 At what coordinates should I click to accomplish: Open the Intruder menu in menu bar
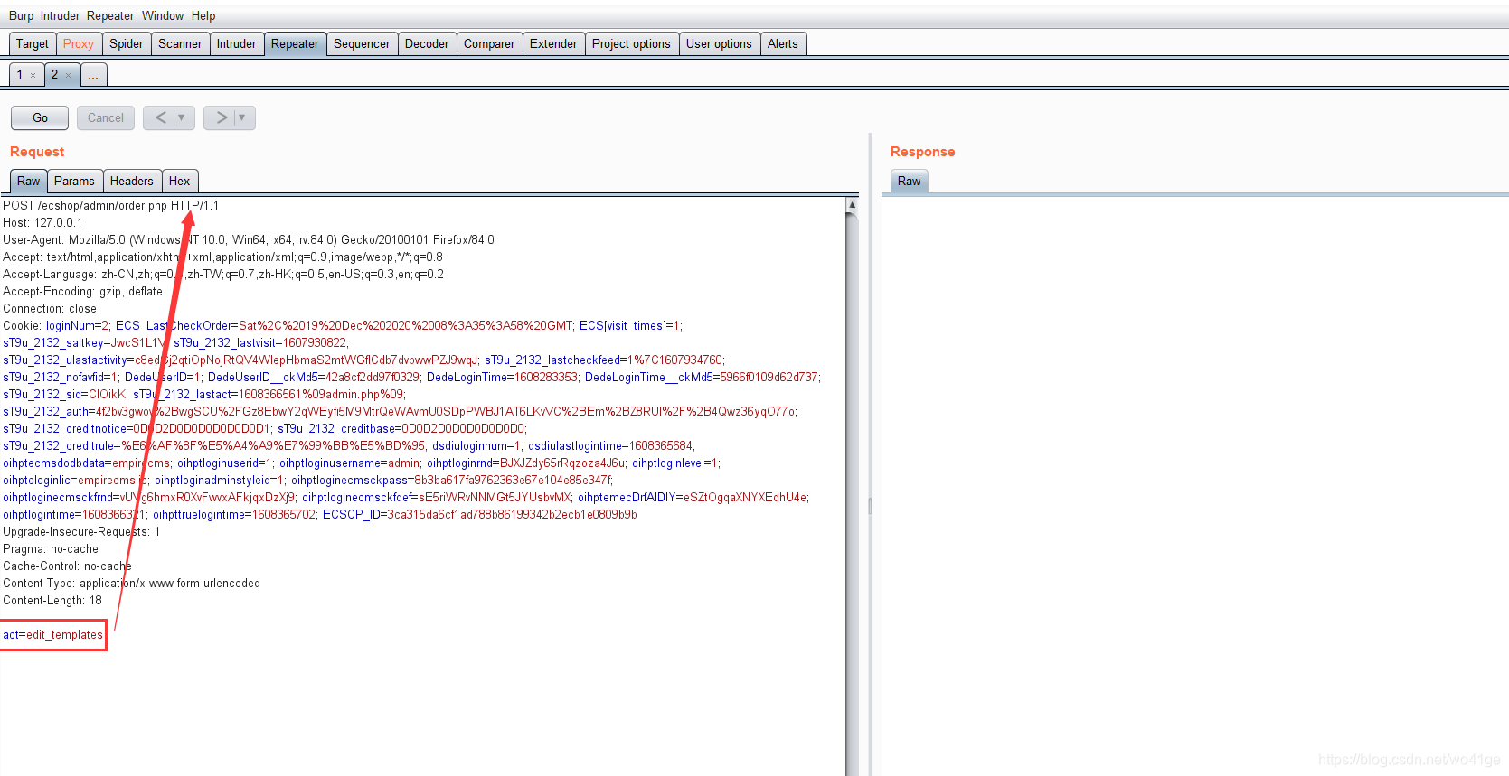pos(60,15)
